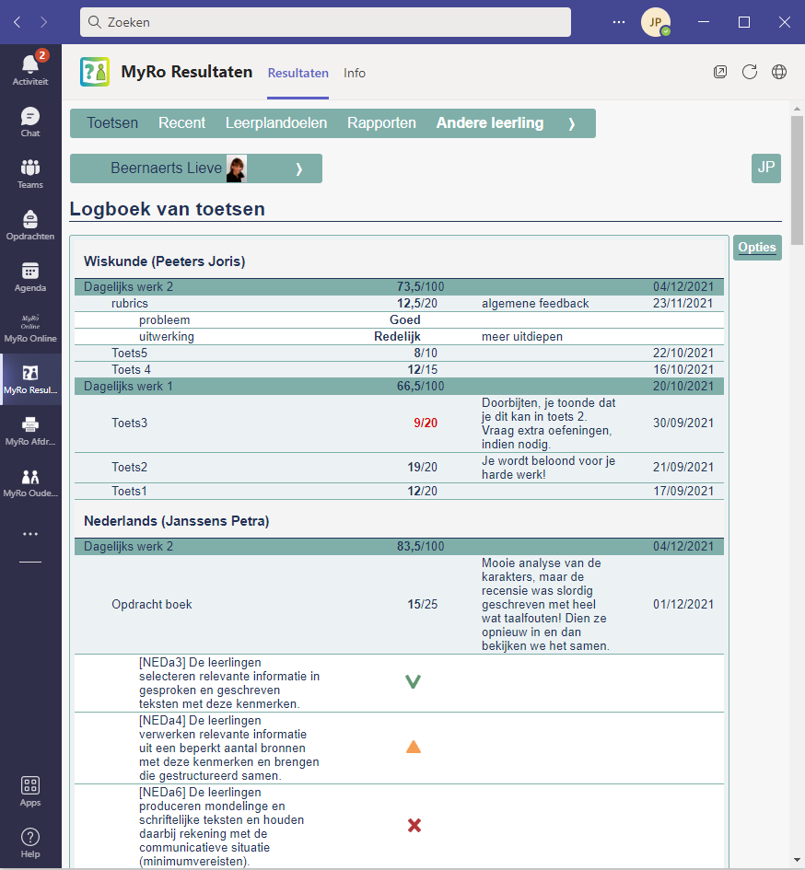Go forward with the forward arrow

[44, 22]
